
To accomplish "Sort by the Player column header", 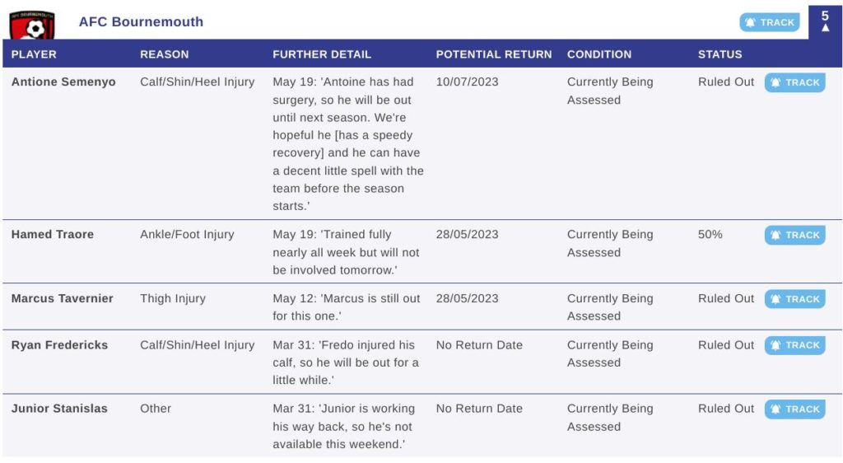I will (x=34, y=54).
